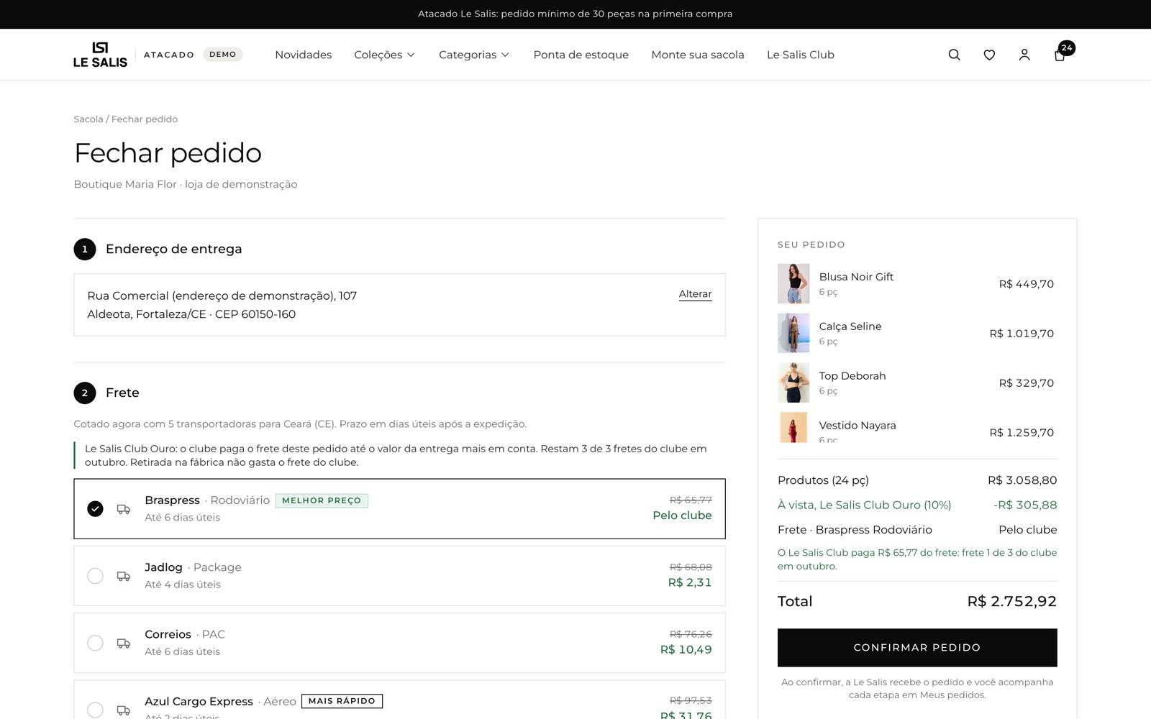Click the Le Salis logo

pyautogui.click(x=100, y=55)
